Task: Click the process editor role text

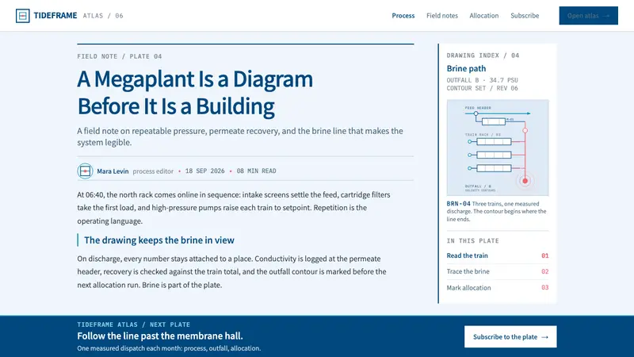Action: click(153, 171)
